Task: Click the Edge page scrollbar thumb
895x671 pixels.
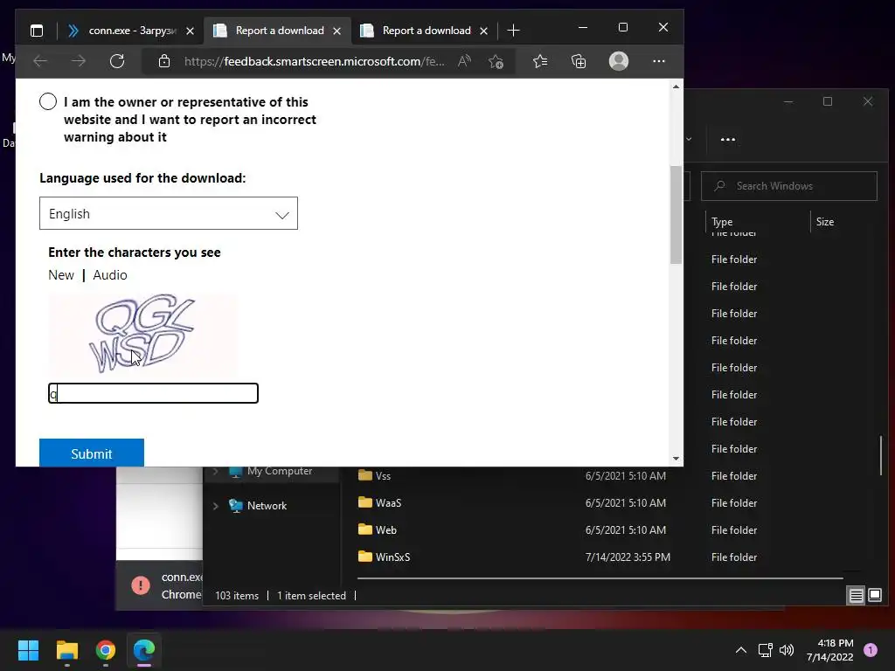Action: pos(676,215)
